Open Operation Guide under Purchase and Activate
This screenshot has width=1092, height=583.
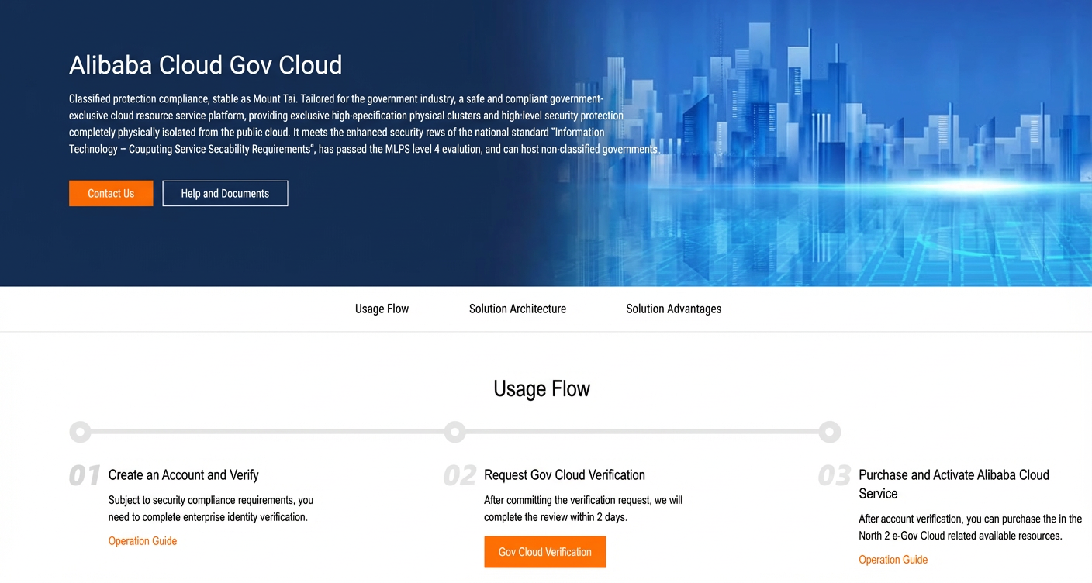(x=893, y=560)
